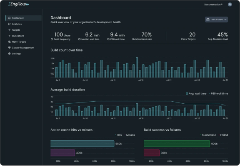Click the calendar icon in date picker

pyautogui.click(x=207, y=20)
